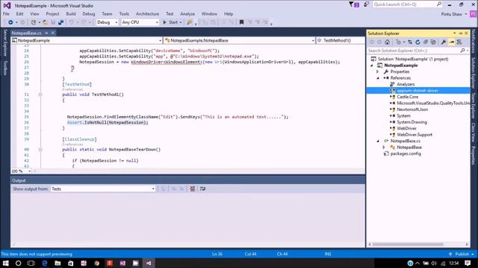
Task: Click Sync with Active Document icon
Action: [x=410, y=42]
